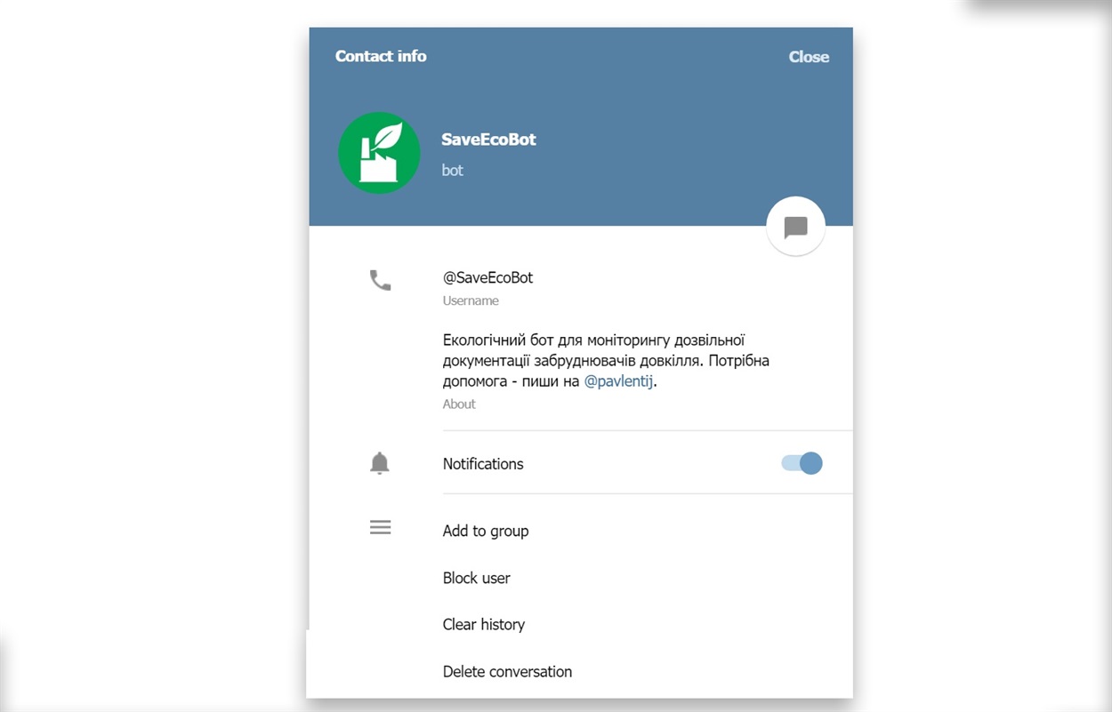Click the 'Username' caption
1112x712 pixels.
point(471,300)
